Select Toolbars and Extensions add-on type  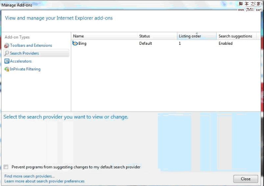point(31,46)
